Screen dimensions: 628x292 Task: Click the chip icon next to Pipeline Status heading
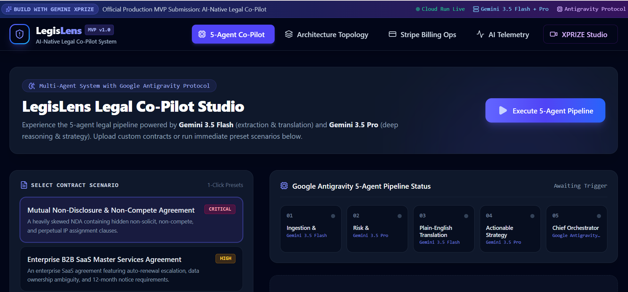(x=284, y=186)
